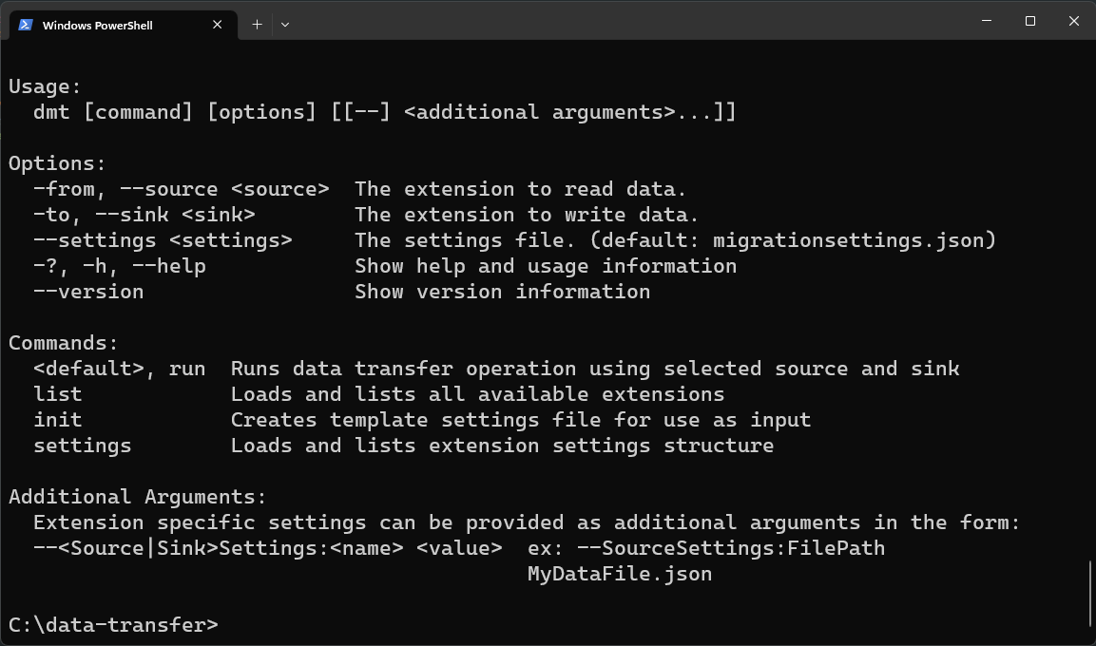Image resolution: width=1096 pixels, height=646 pixels.
Task: Click the Additional Arguments: heading
Action: [138, 497]
